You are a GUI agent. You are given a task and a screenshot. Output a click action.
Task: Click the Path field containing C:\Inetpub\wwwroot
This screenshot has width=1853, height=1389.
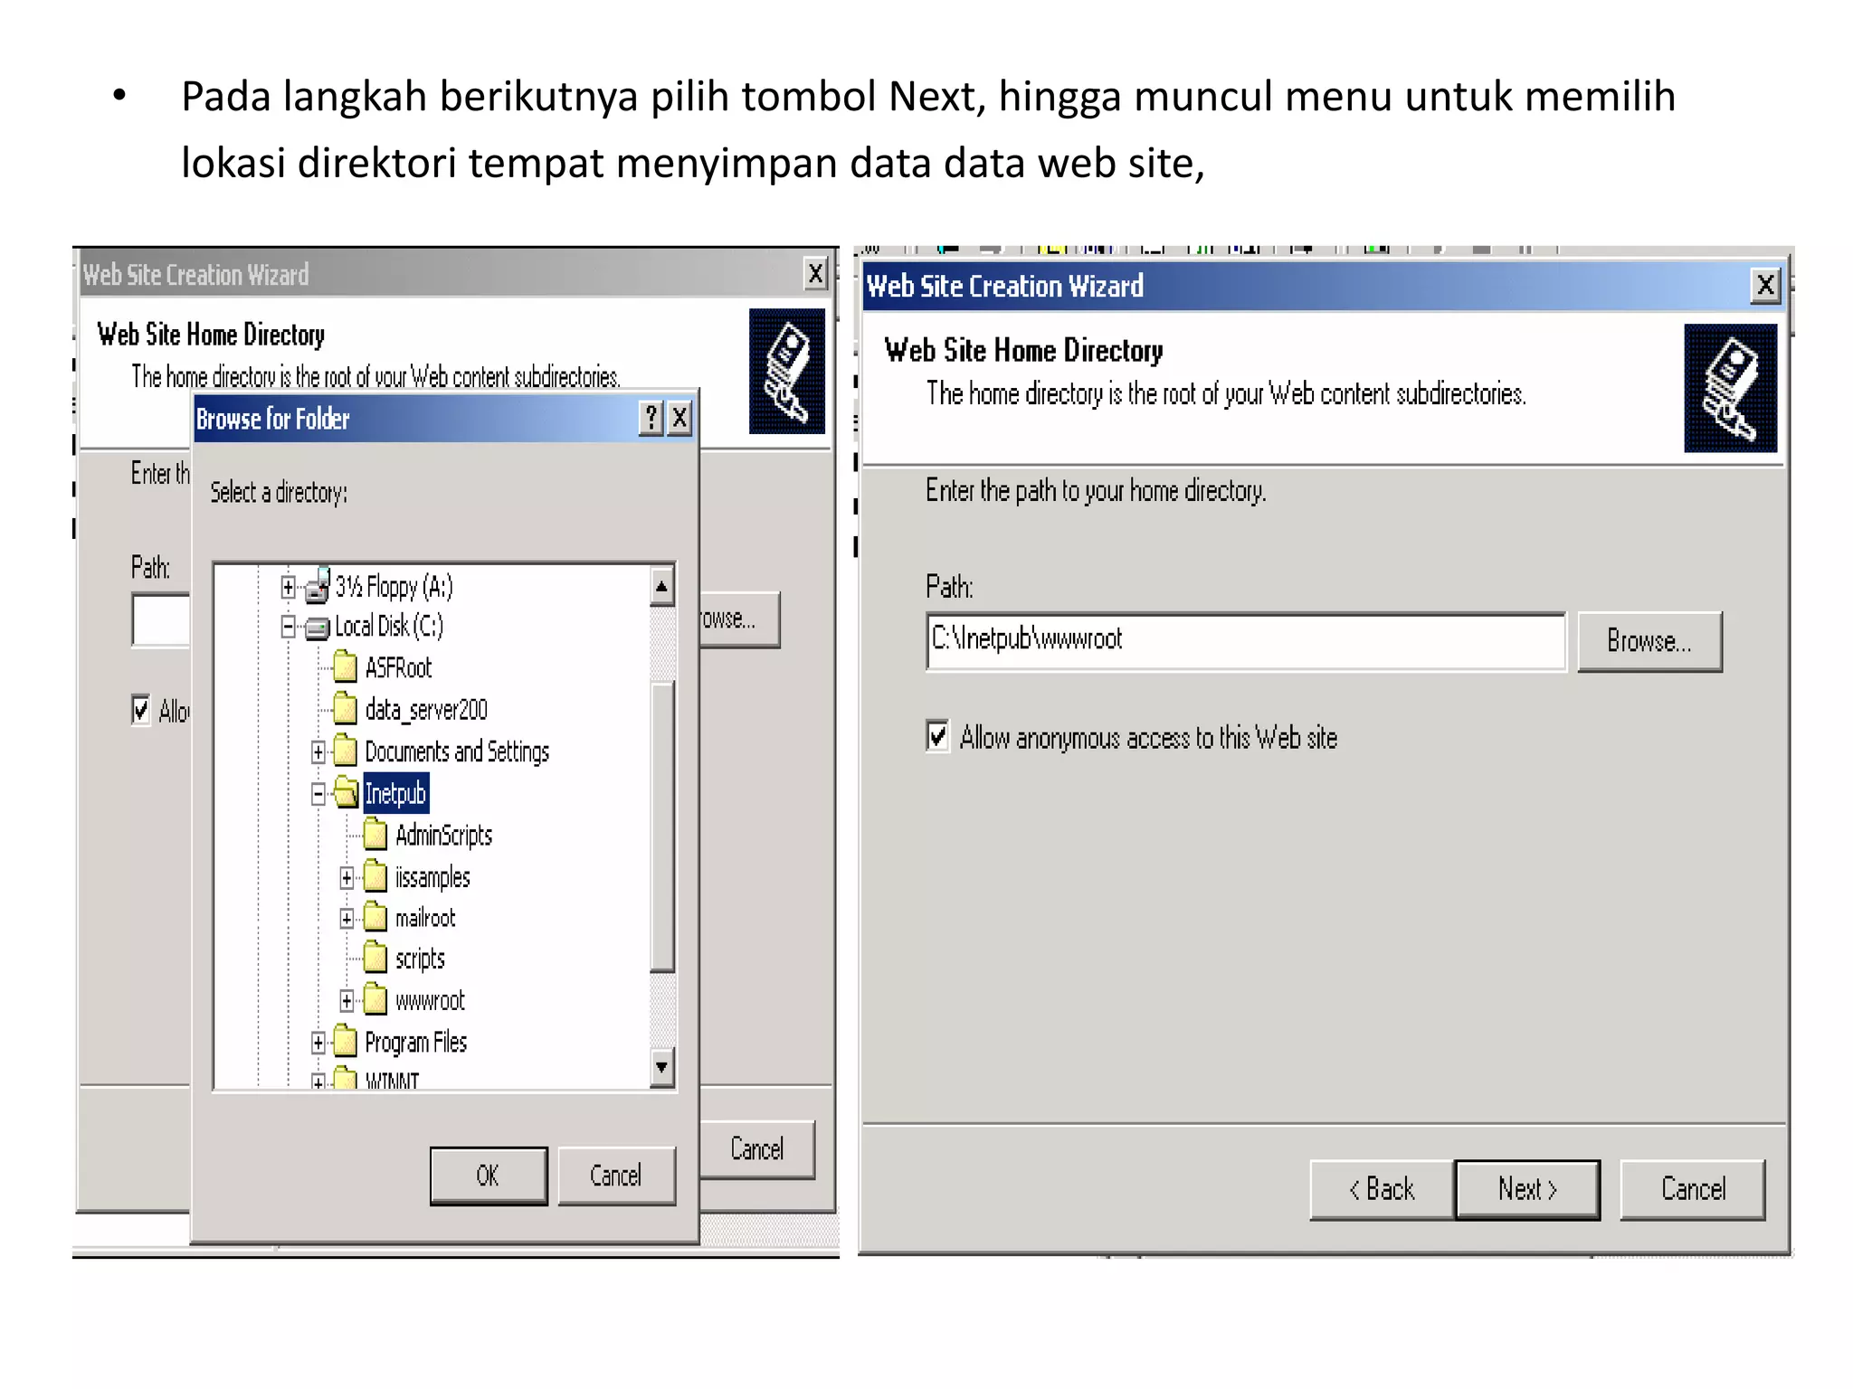pyautogui.click(x=1246, y=641)
